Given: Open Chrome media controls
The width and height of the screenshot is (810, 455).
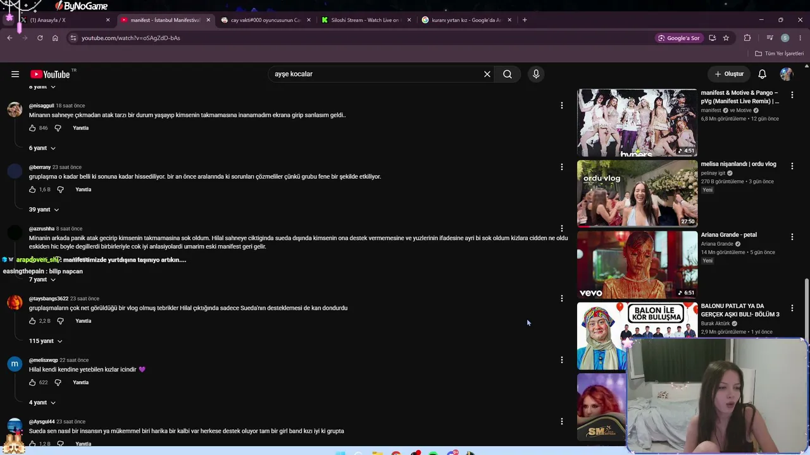Looking at the screenshot, I should click(769, 38).
